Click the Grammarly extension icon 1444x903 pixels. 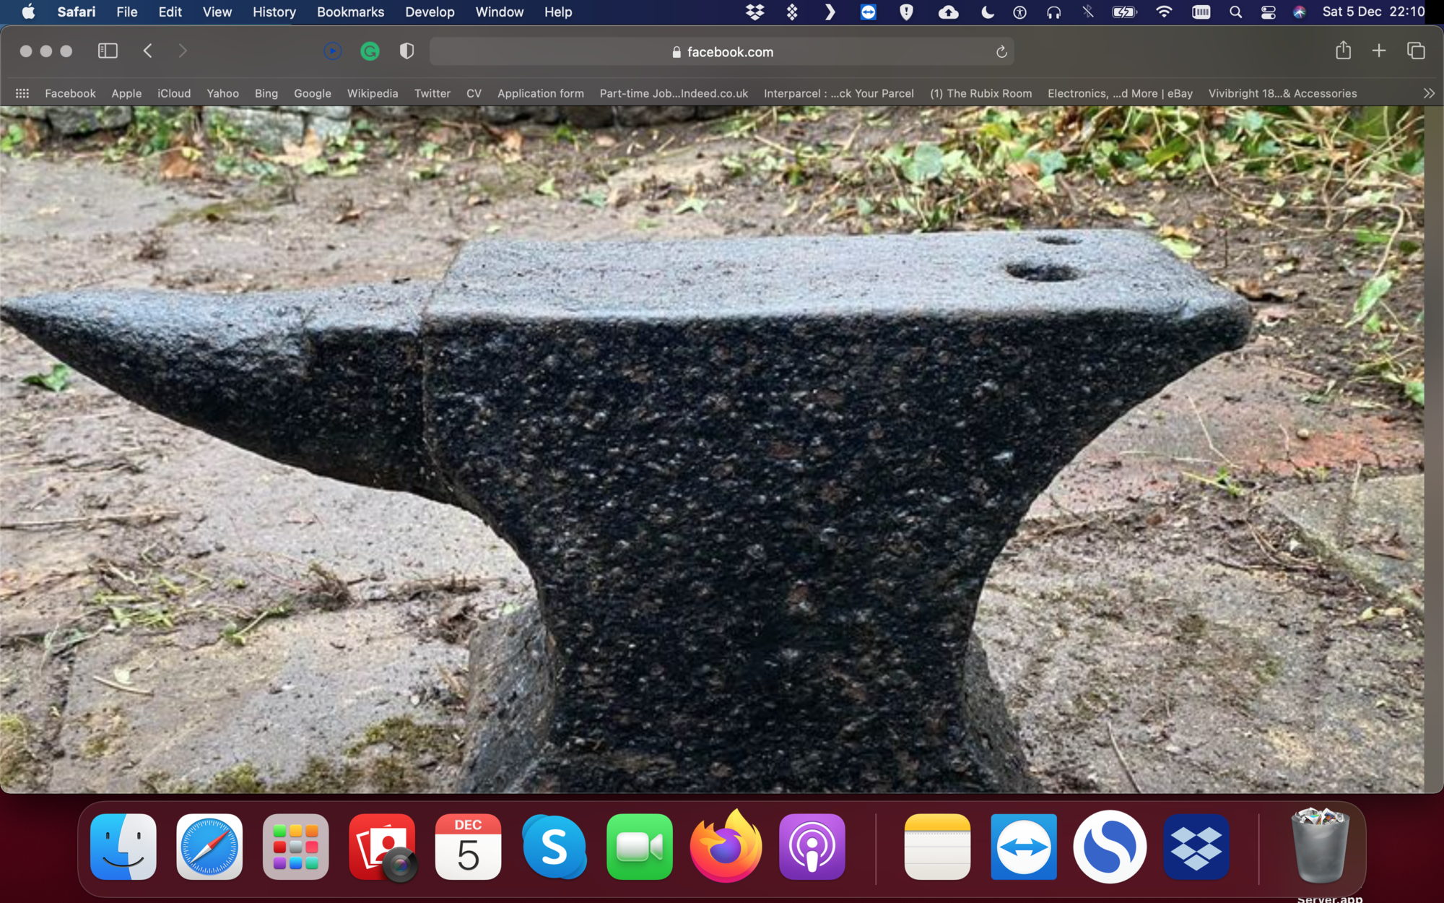coord(370,51)
